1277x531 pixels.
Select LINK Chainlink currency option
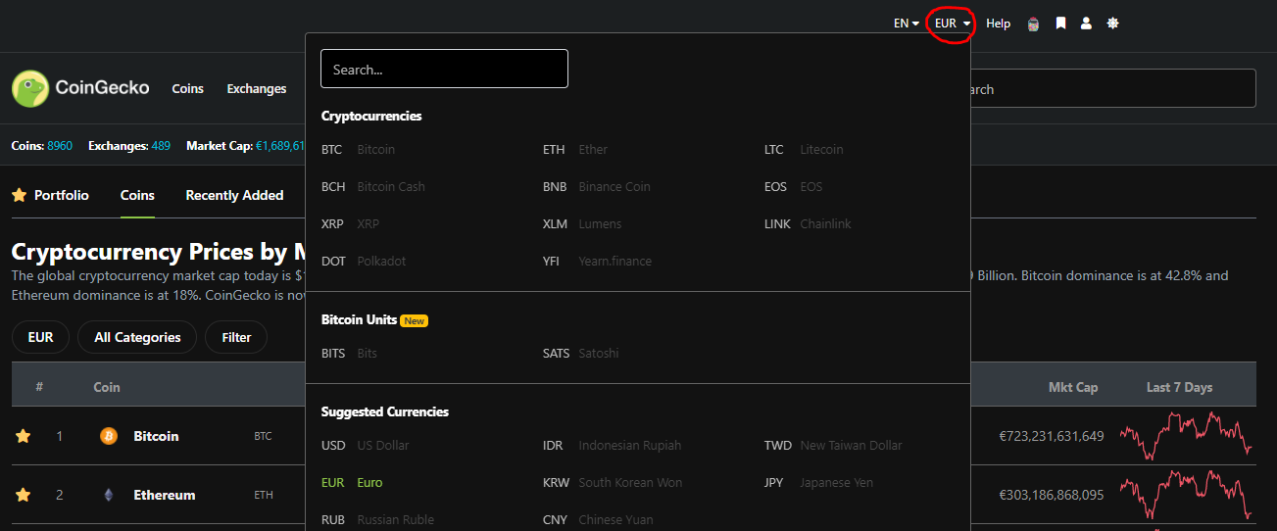(808, 224)
